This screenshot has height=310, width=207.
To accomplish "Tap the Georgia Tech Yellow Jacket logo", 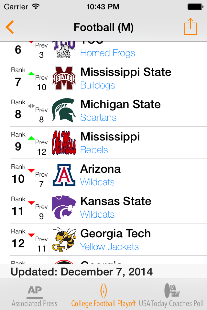I will coord(64,239).
